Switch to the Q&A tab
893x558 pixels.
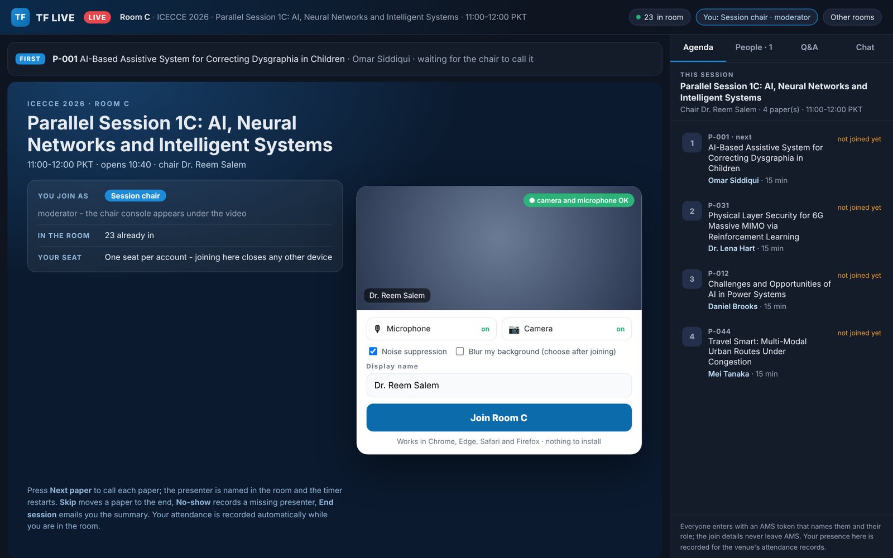[x=809, y=47]
